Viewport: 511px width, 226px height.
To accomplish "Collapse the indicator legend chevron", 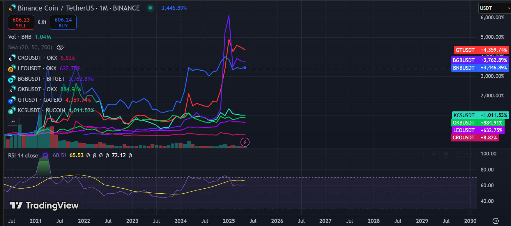I will (x=13, y=121).
